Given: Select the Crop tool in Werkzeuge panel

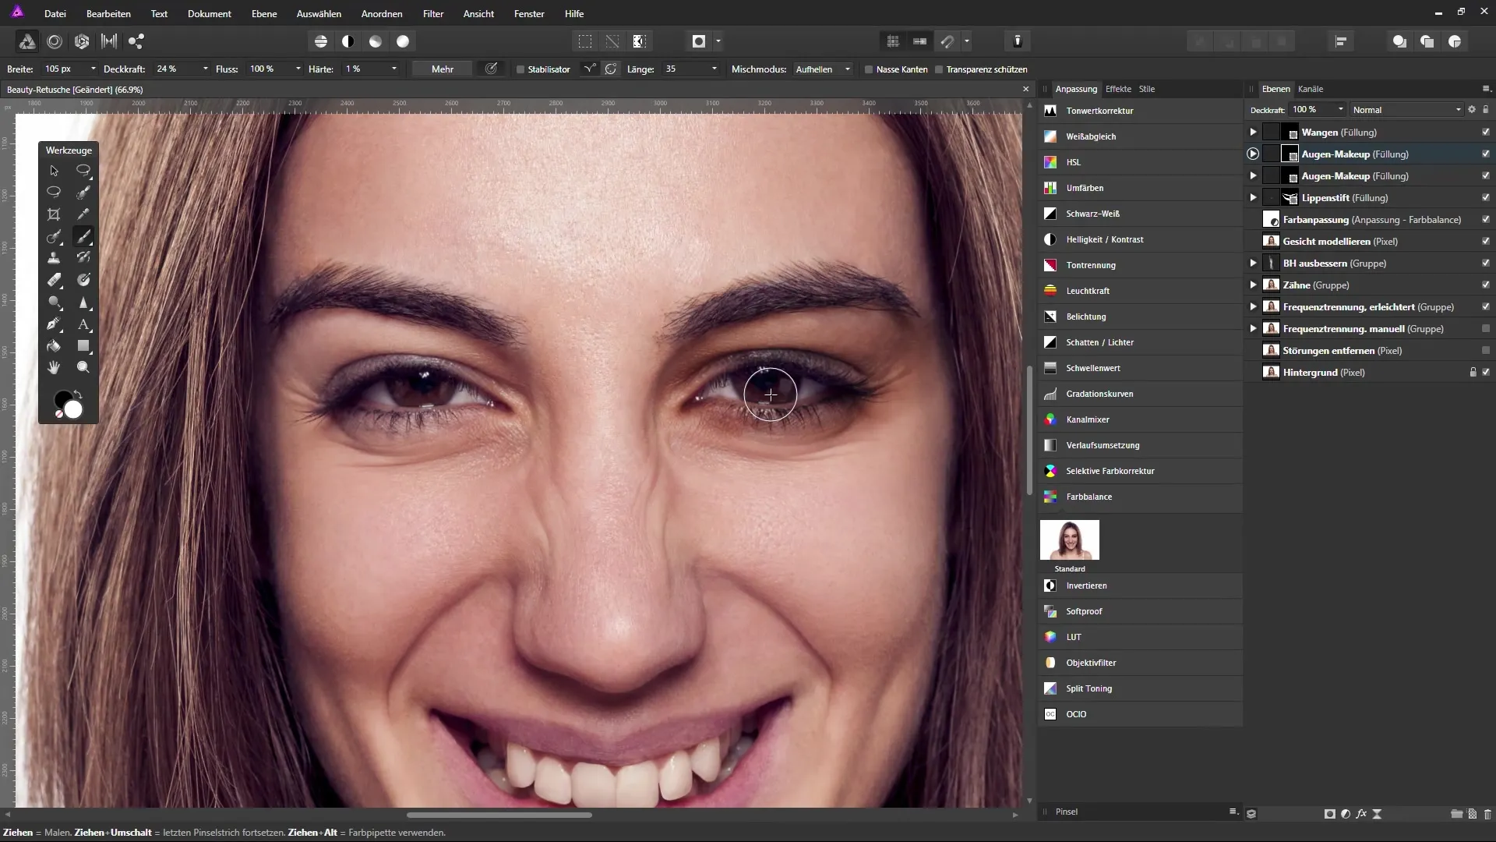Looking at the screenshot, I should click(54, 214).
